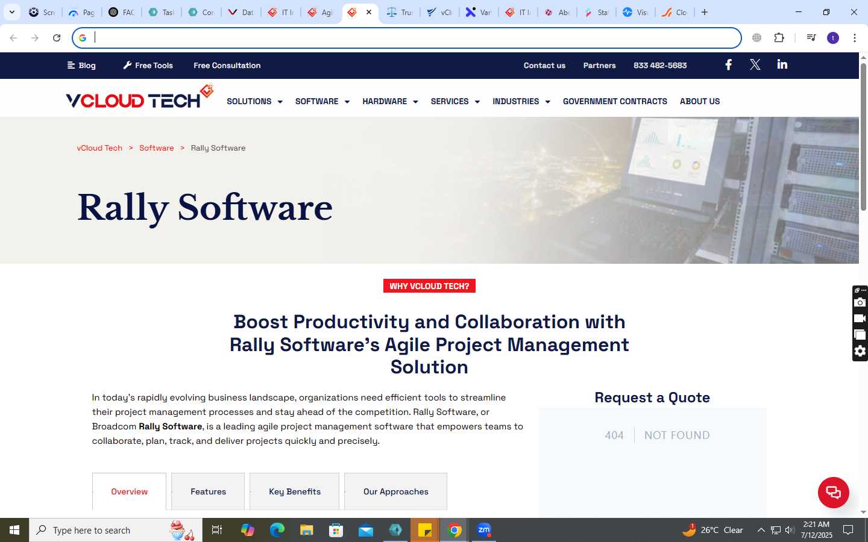Open Task View on the taskbar
This screenshot has width=868, height=542.
(x=217, y=530)
